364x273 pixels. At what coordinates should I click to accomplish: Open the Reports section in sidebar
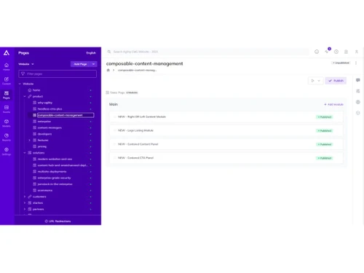(7, 137)
